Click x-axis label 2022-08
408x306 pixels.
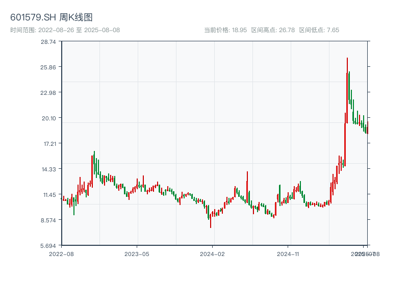(x=61, y=254)
